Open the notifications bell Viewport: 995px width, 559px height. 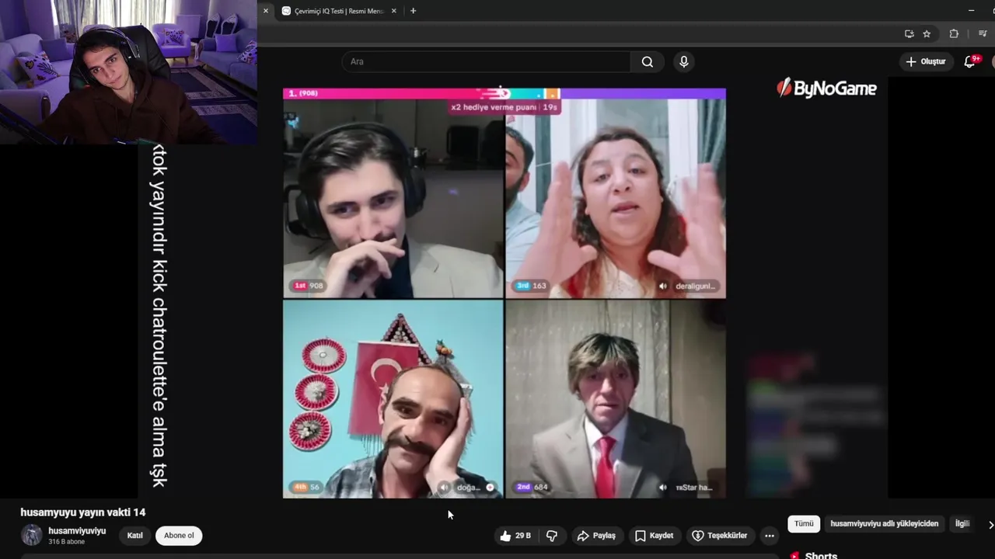(x=970, y=61)
